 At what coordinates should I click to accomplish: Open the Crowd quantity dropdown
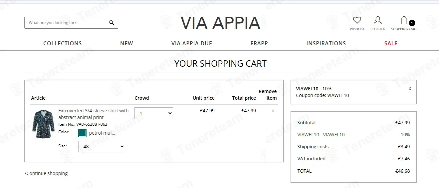[x=154, y=113]
